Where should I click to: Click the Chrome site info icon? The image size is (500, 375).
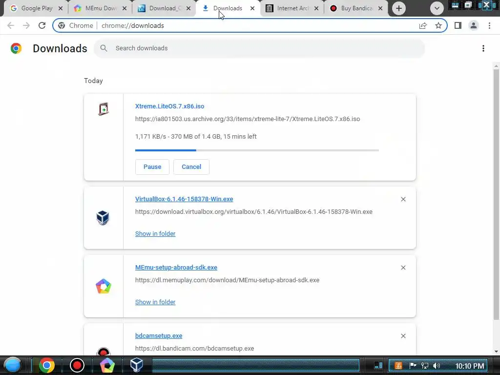pos(62,25)
